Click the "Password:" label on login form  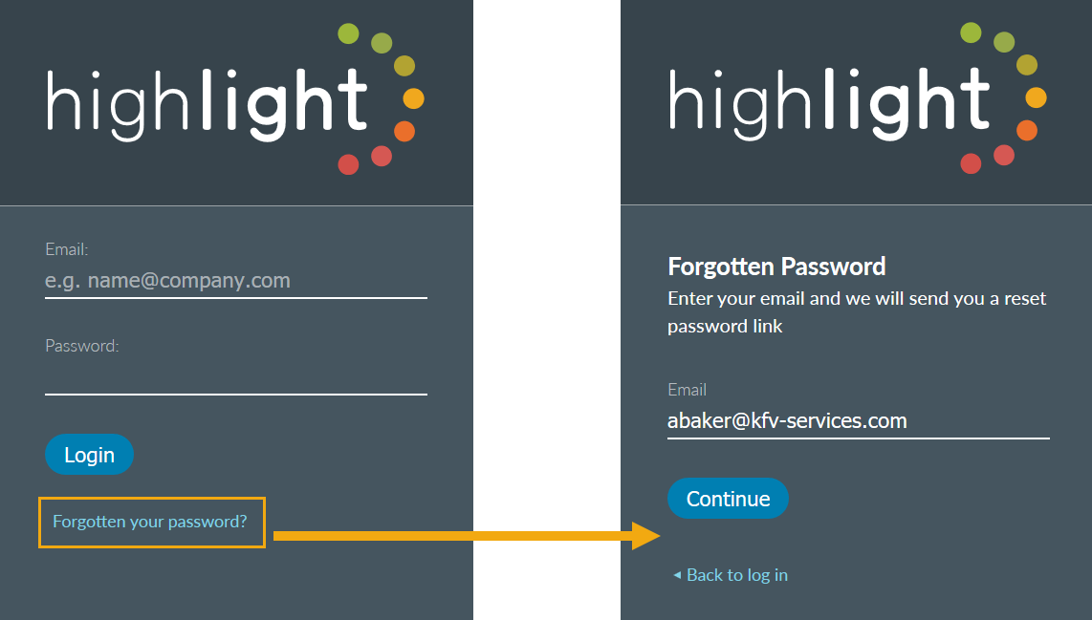[x=82, y=346]
